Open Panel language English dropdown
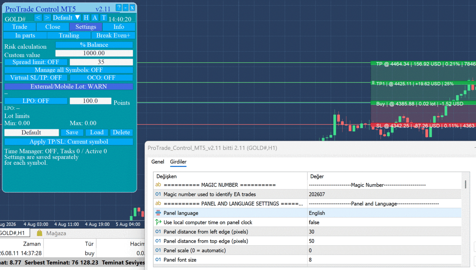 pos(384,213)
